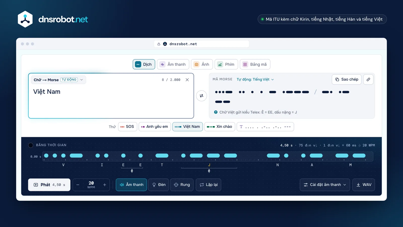Click the Sao chép copy button
403x227 pixels.
tap(347, 79)
